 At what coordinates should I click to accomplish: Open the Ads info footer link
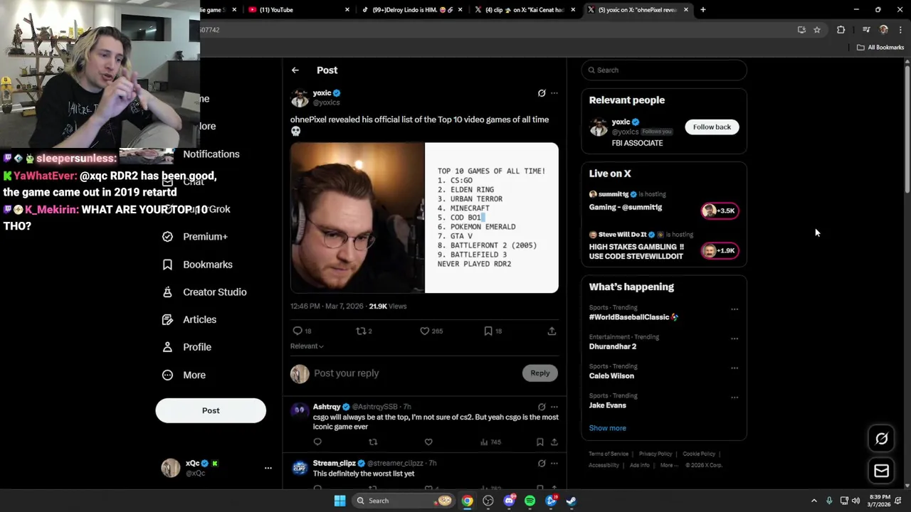639,465
